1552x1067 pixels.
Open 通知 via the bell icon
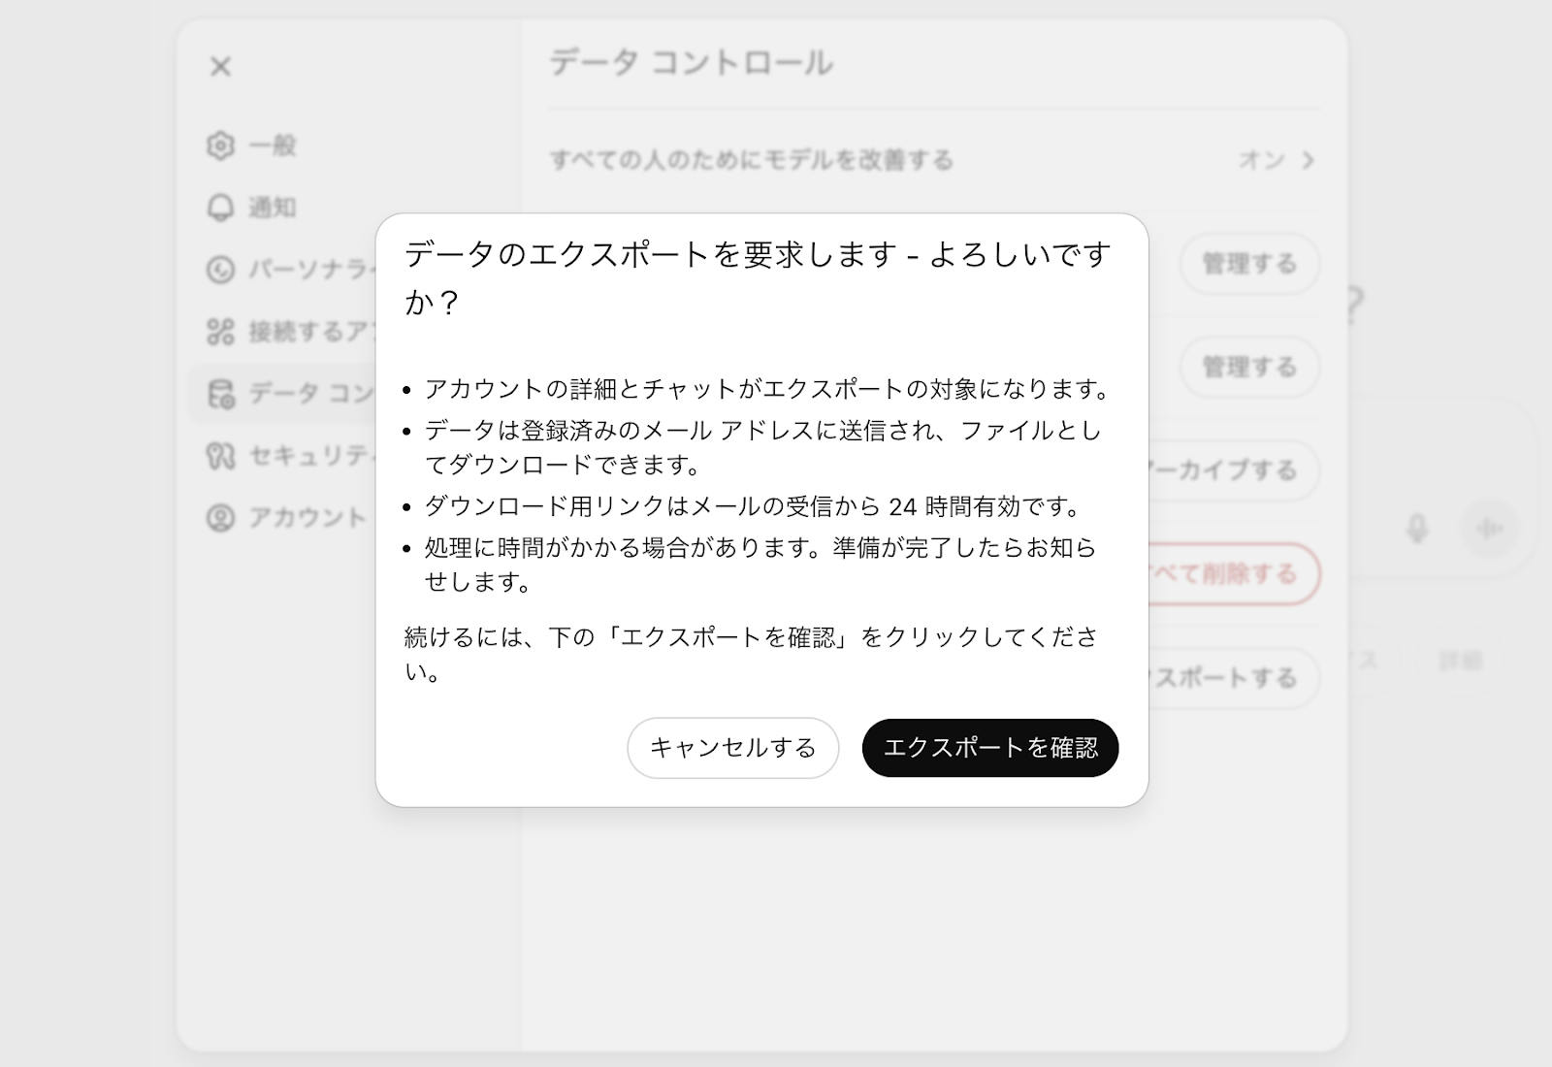pos(221,208)
